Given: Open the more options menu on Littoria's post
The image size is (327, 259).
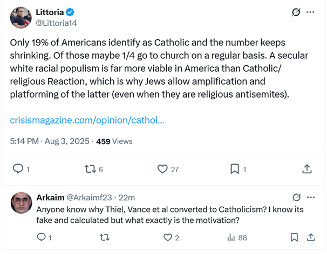Looking at the screenshot, I should (x=310, y=12).
